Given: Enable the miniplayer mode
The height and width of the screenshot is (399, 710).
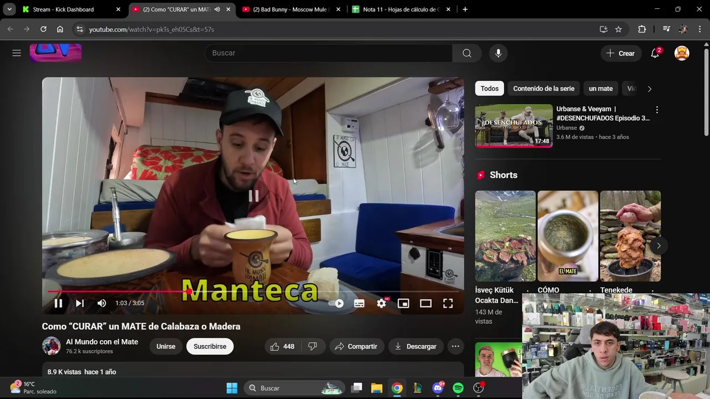Looking at the screenshot, I should tap(403, 303).
